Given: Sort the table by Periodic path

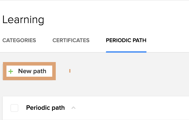Looking at the screenshot, I should pyautogui.click(x=45, y=108).
